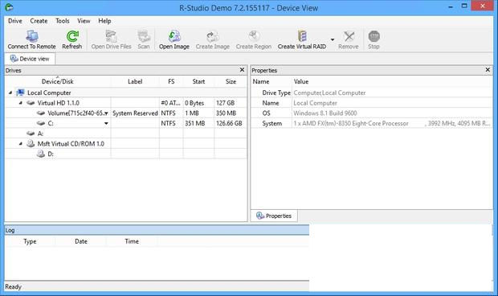Screen dimensions: 498x296
Task: Close the Drives panel
Action: coord(242,70)
